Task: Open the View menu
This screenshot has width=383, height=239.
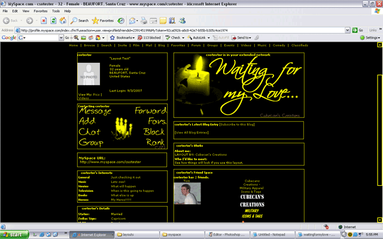Action: tap(26, 11)
